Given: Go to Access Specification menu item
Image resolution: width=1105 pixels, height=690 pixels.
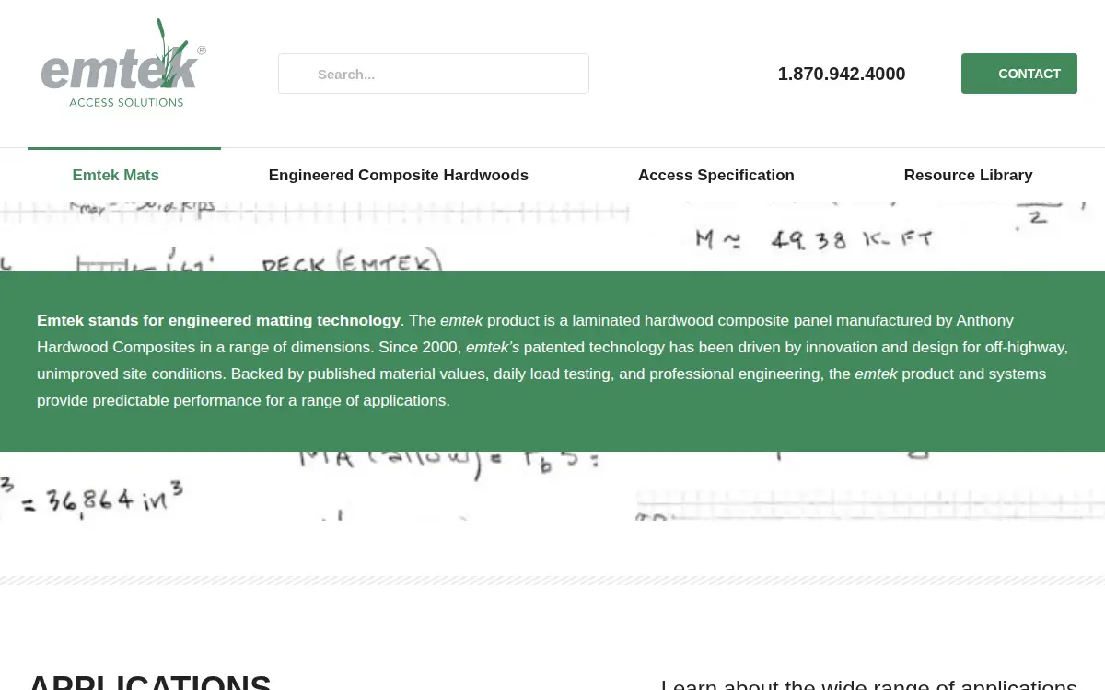Looking at the screenshot, I should click(716, 175).
